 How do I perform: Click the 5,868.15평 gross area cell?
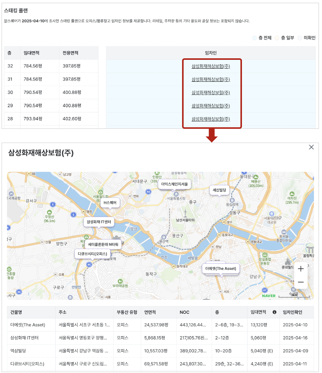click(x=159, y=338)
